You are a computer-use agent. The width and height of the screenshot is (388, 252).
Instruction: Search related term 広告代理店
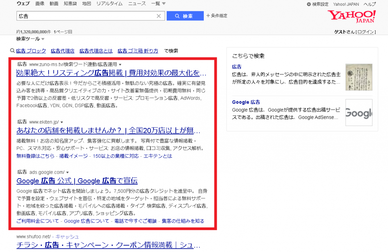(63, 51)
